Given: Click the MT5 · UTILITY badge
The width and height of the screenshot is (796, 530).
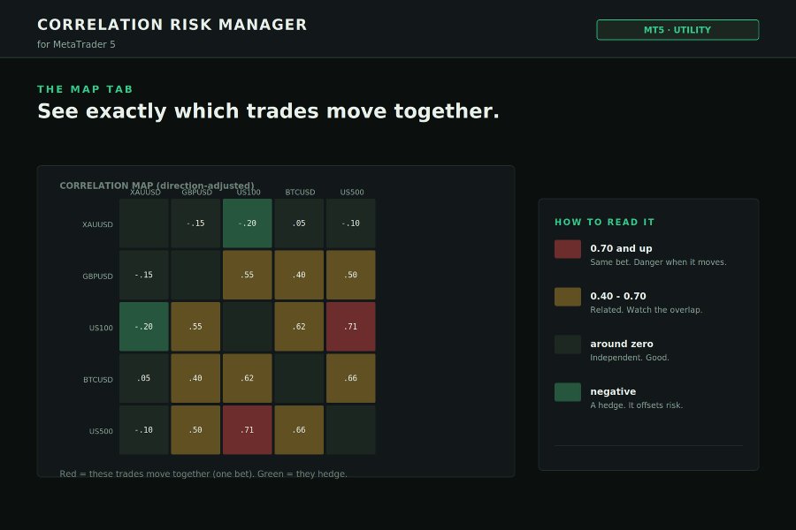Looking at the screenshot, I should (x=677, y=30).
